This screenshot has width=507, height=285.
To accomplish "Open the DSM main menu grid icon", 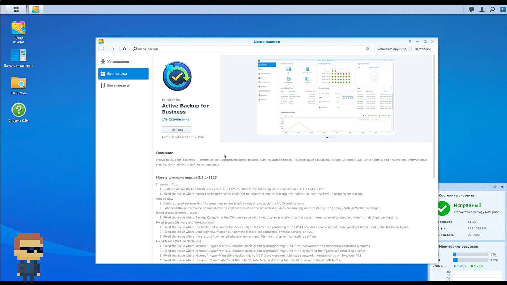I will click(x=16, y=9).
